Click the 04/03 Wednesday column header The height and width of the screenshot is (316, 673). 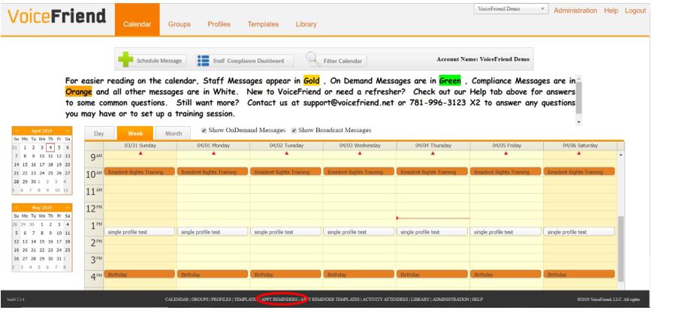click(x=360, y=146)
